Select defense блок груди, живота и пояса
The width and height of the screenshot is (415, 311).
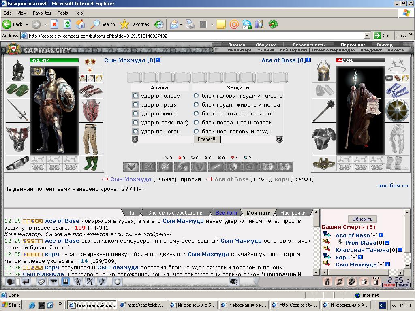click(196, 104)
